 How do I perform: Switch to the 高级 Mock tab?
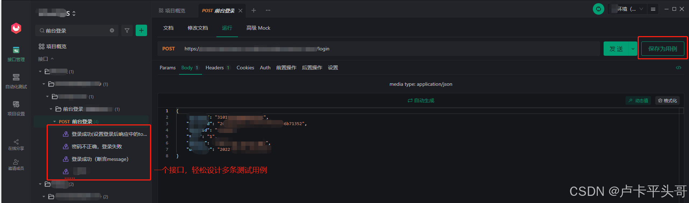coord(258,28)
